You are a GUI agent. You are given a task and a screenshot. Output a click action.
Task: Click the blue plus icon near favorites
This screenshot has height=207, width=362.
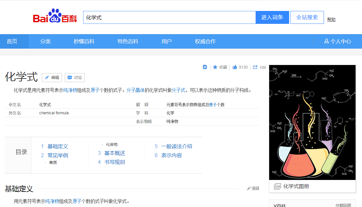pos(205,67)
